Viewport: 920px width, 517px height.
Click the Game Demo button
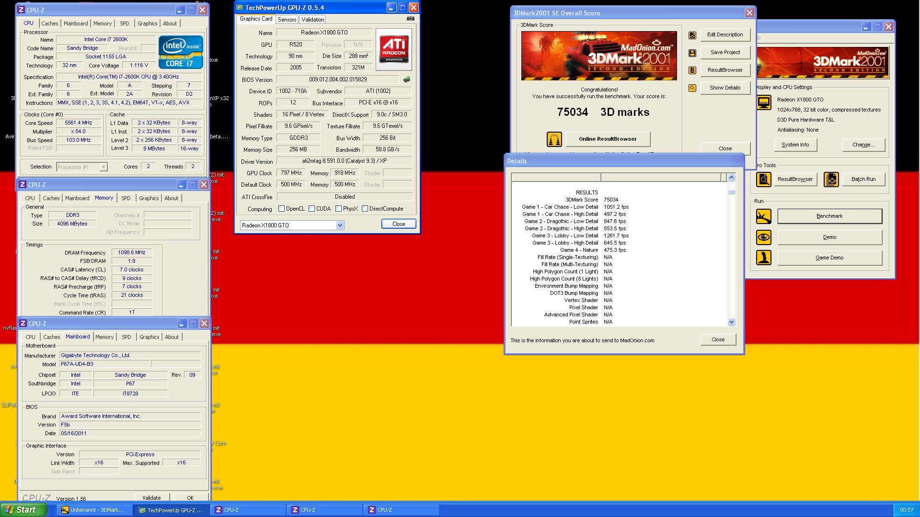click(829, 258)
